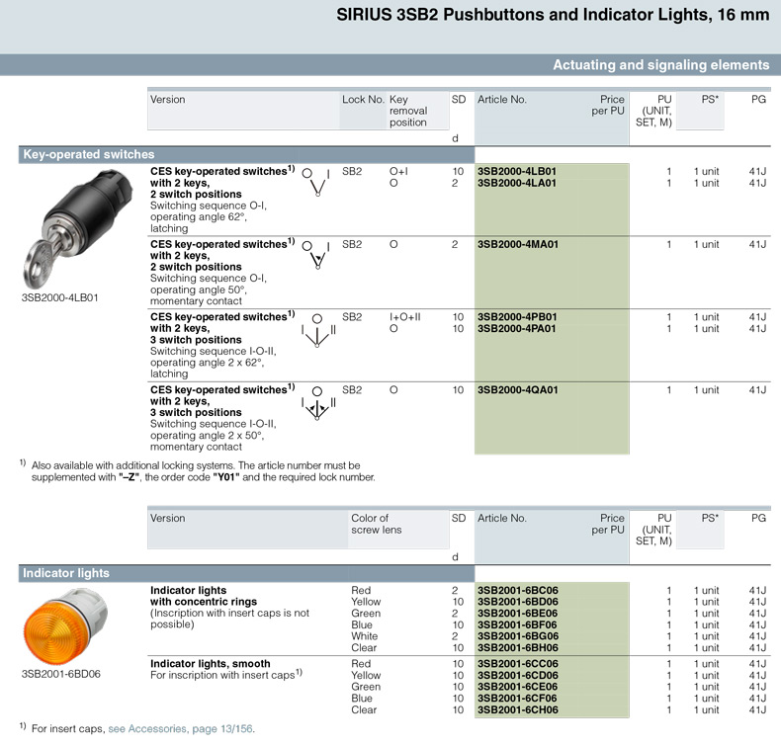This screenshot has width=781, height=747.
Task: Select article number 3SB2000-4MA01
Action: [x=517, y=244]
